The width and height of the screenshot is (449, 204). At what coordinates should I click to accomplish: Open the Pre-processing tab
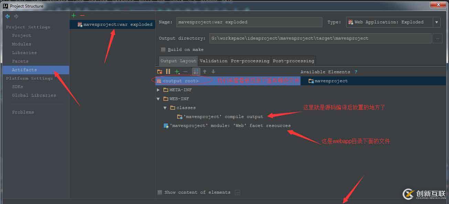[x=250, y=61]
